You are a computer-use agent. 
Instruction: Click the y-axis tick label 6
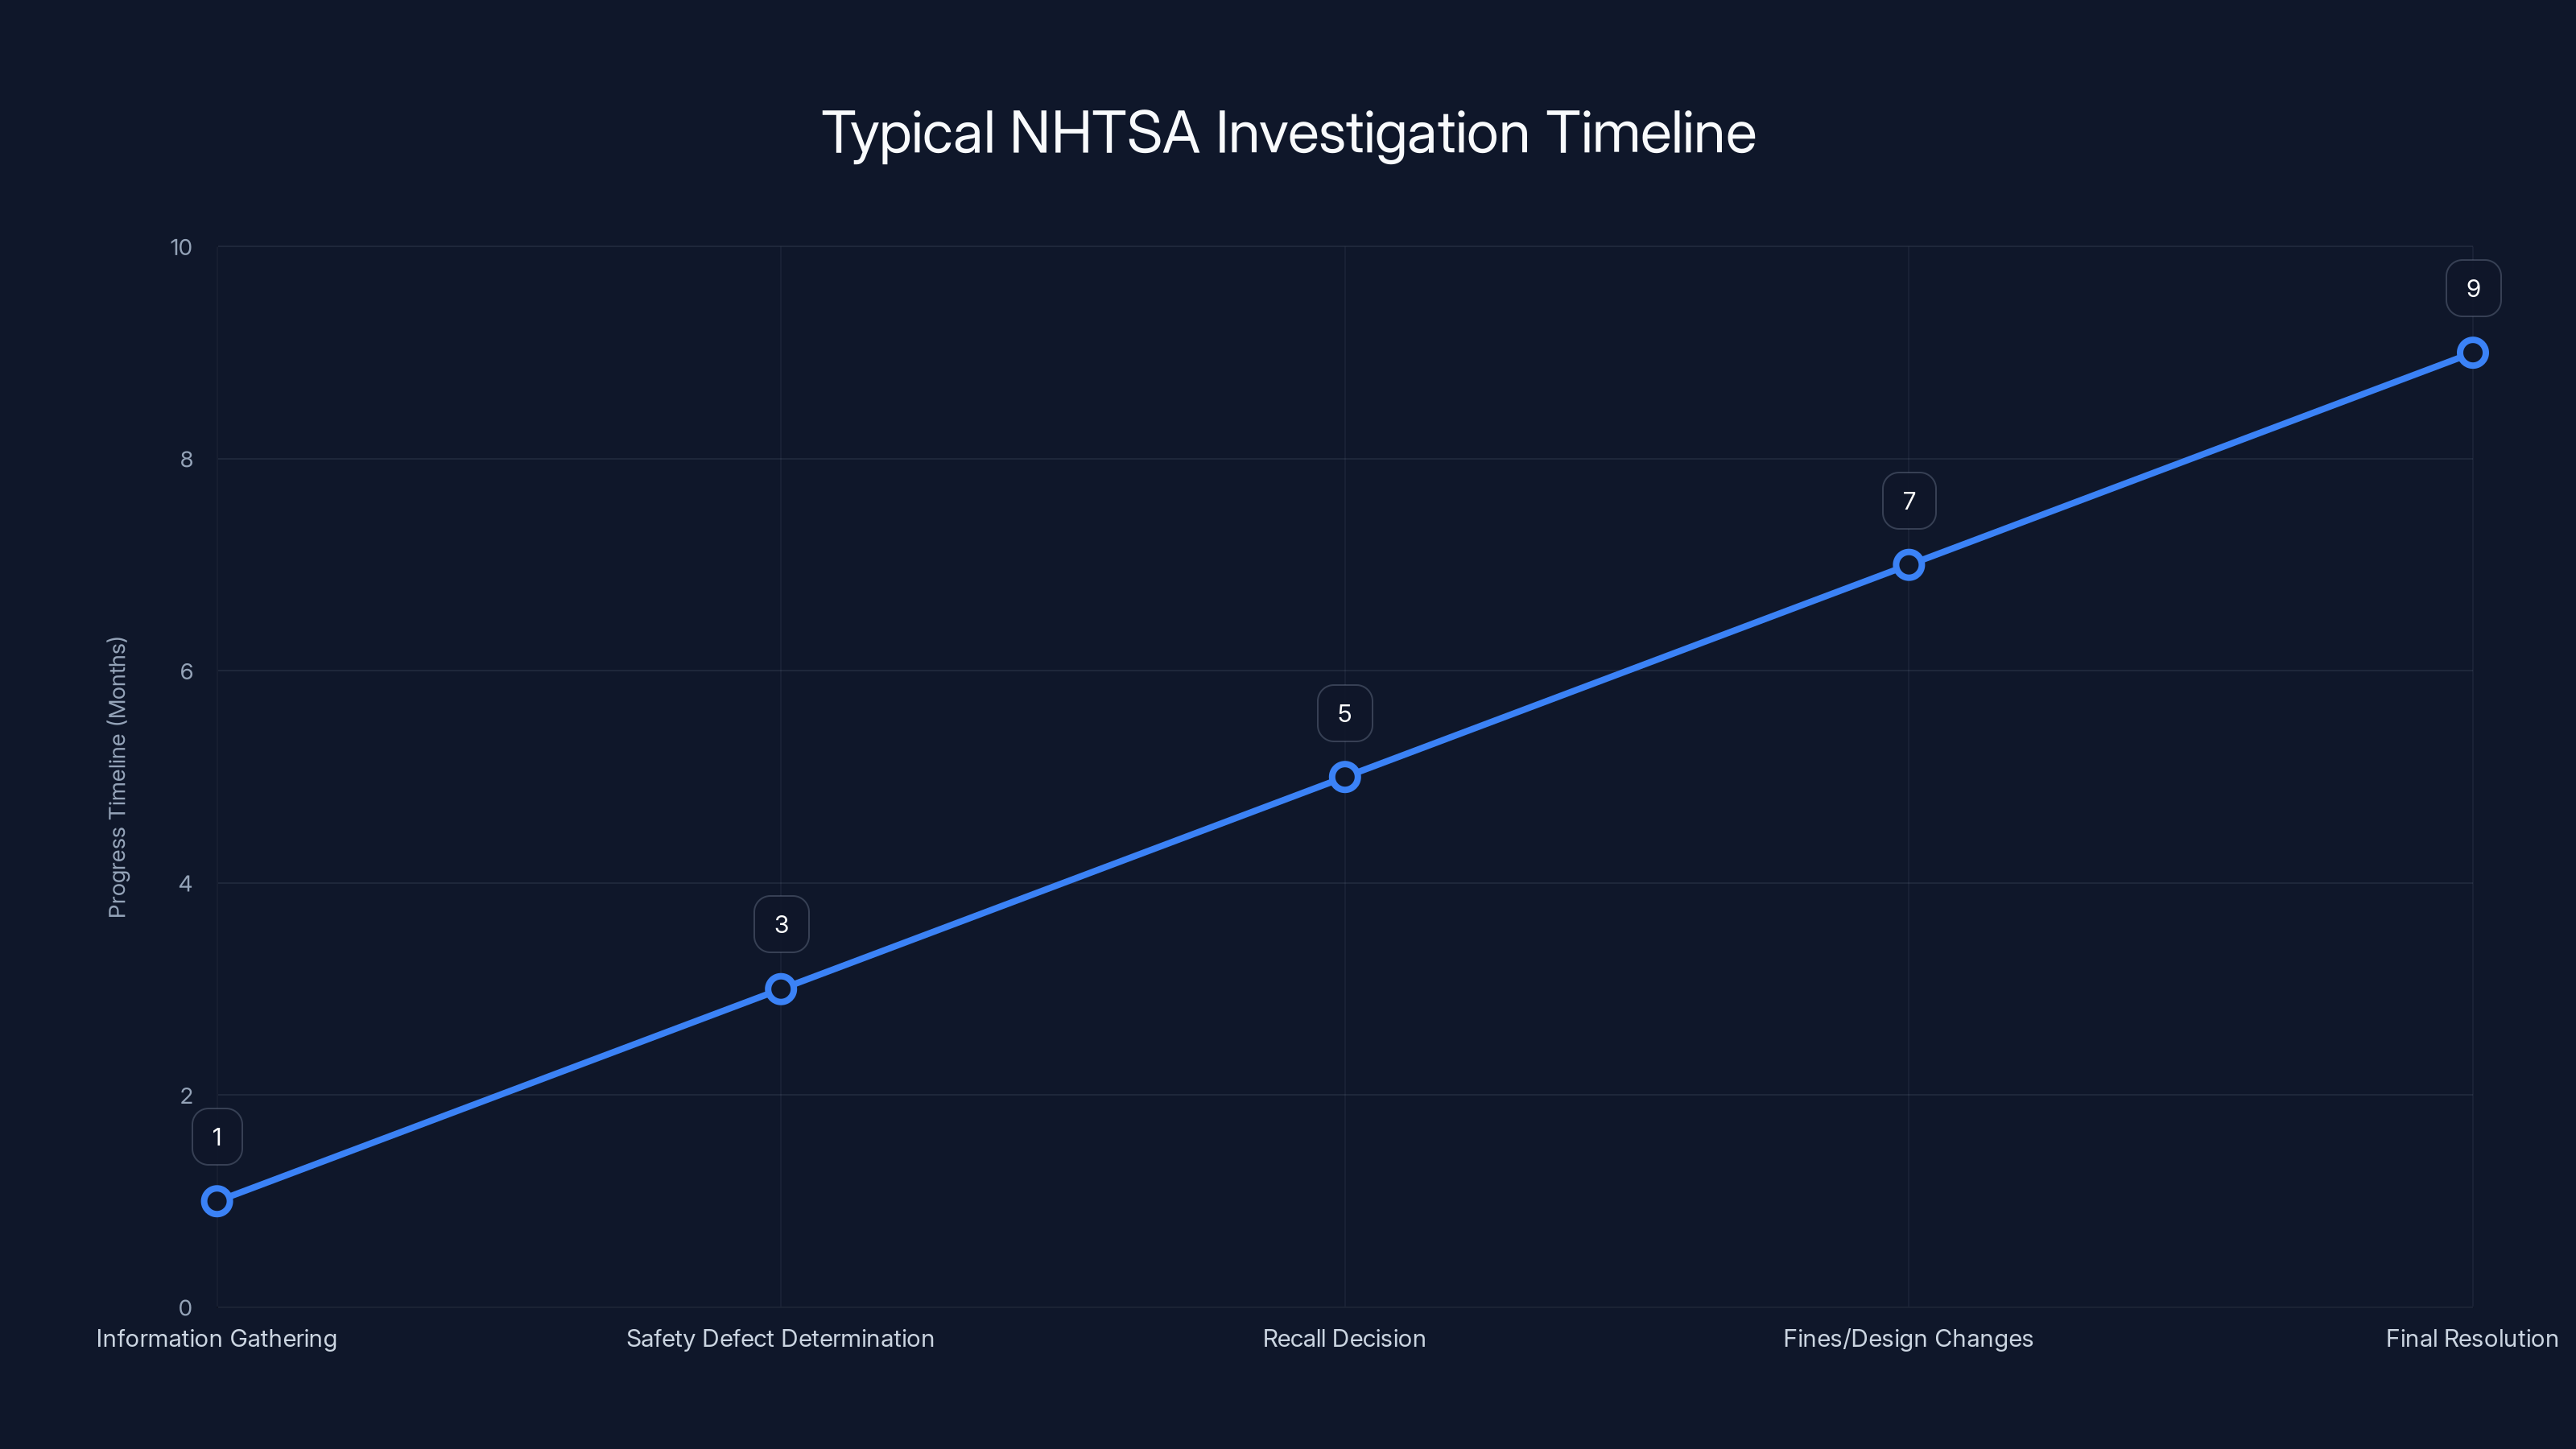186,672
